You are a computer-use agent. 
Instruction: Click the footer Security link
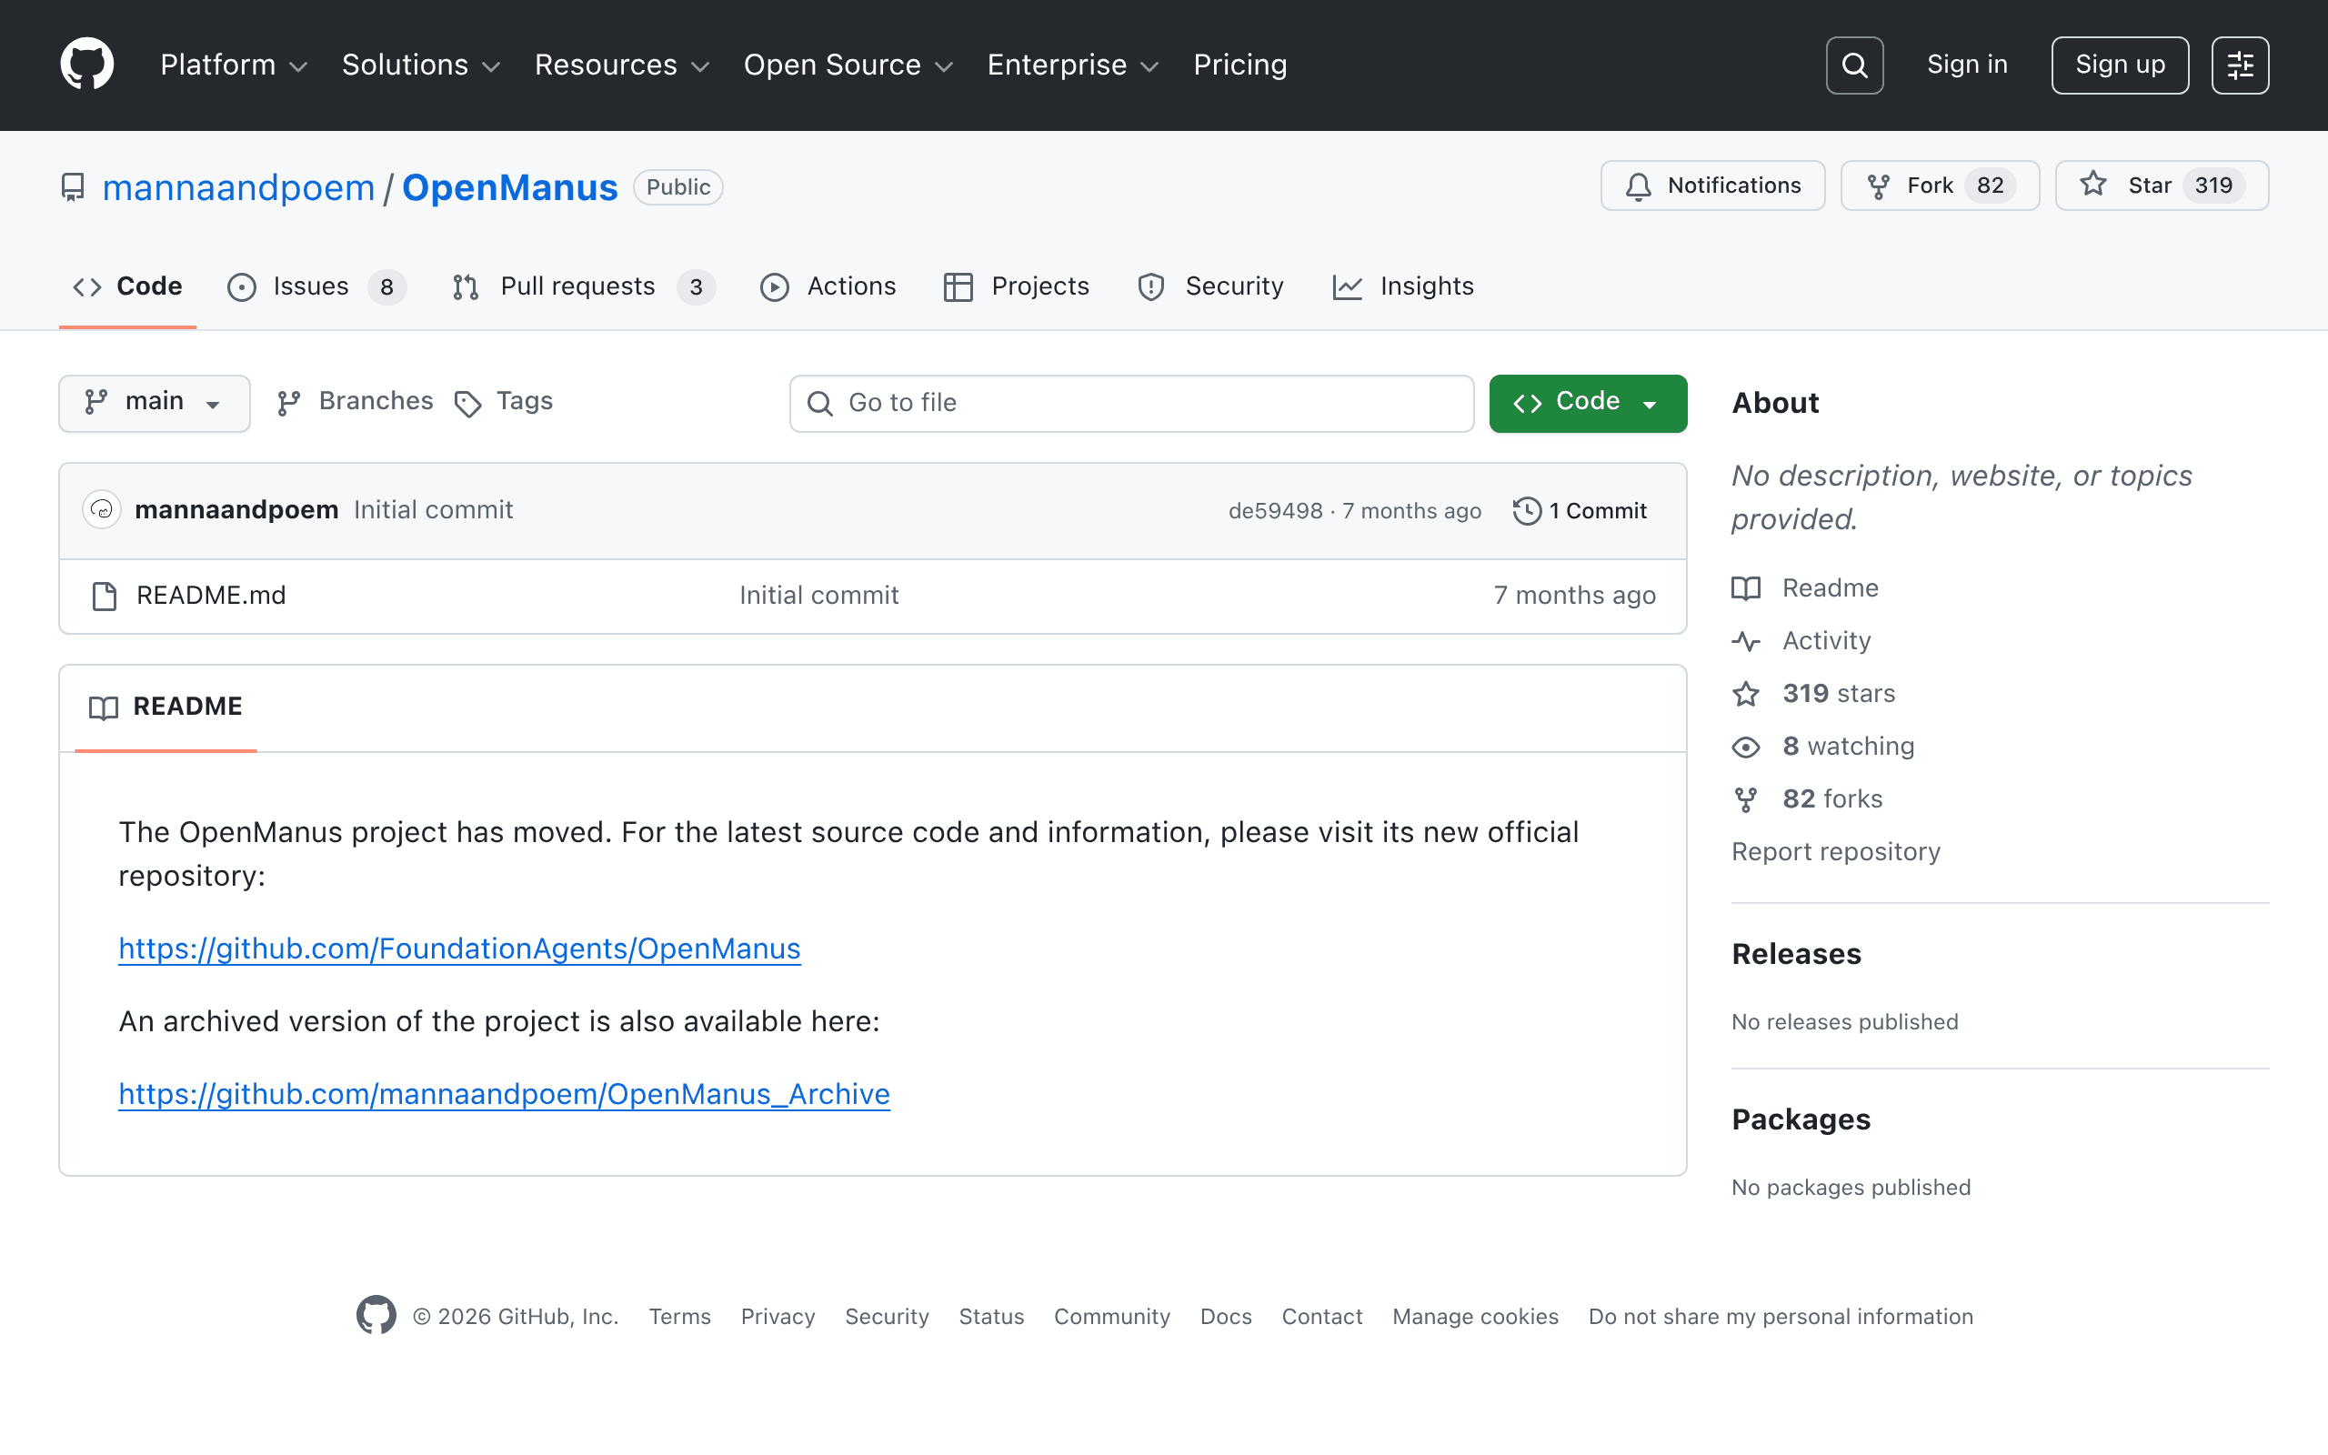[x=887, y=1317]
